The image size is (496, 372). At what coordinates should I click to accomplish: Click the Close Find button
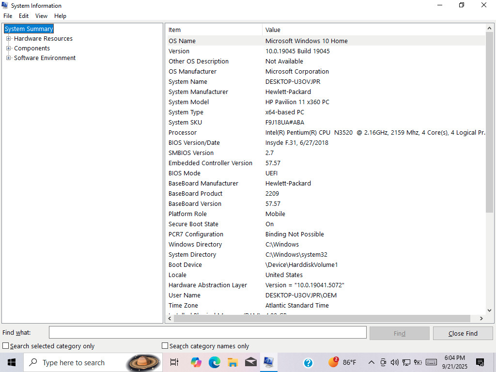coord(463,333)
